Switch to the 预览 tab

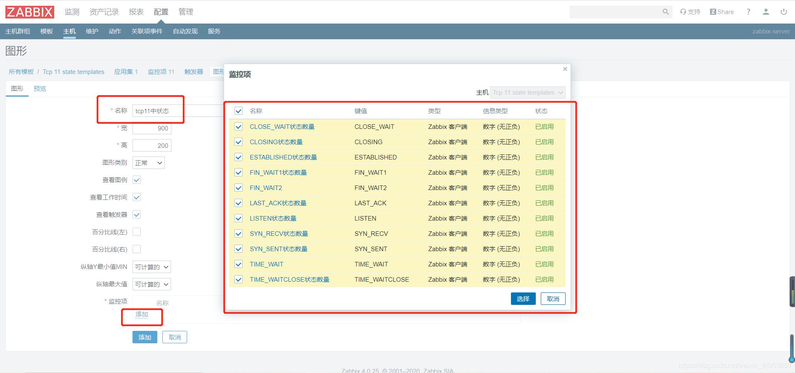[40, 89]
